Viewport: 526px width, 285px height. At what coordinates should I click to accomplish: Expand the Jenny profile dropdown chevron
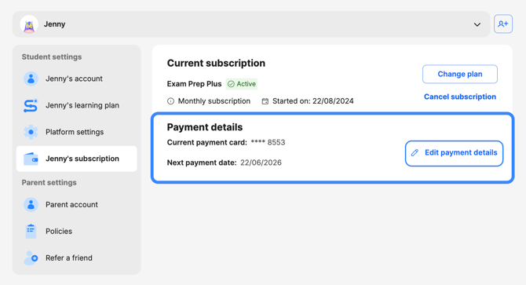point(477,24)
